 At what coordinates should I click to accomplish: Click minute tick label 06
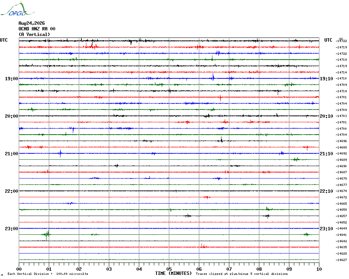pyautogui.click(x=199, y=269)
